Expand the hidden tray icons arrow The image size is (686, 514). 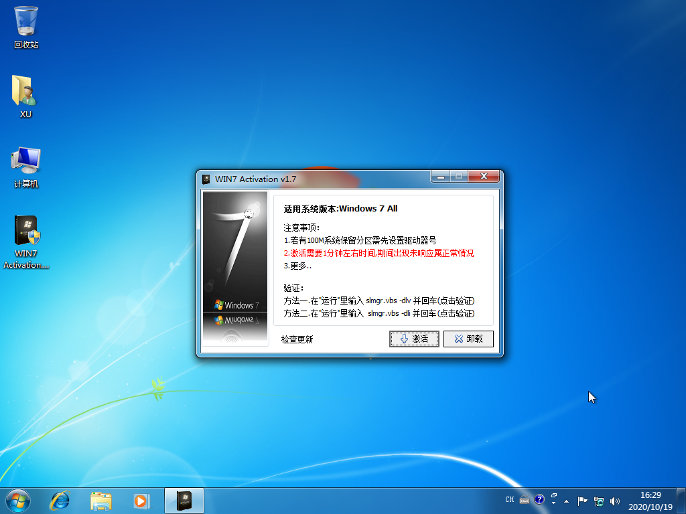(x=567, y=501)
